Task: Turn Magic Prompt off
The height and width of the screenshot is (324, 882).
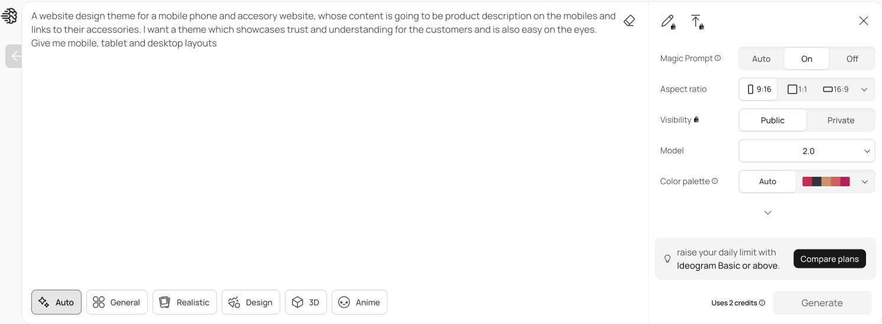Action: click(x=852, y=59)
